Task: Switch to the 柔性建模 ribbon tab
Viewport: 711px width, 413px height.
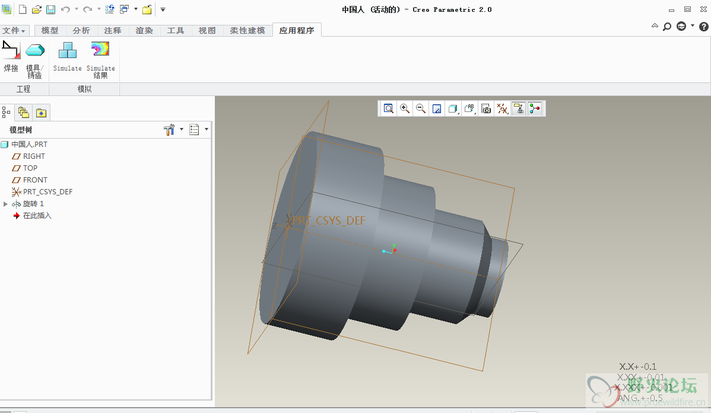Action: (247, 30)
